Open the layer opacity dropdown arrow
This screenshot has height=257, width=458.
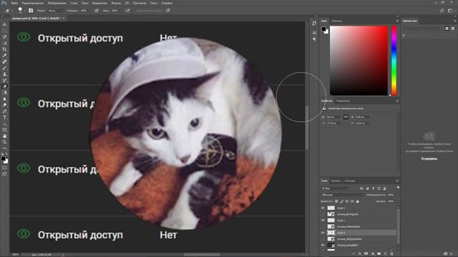pos(397,195)
